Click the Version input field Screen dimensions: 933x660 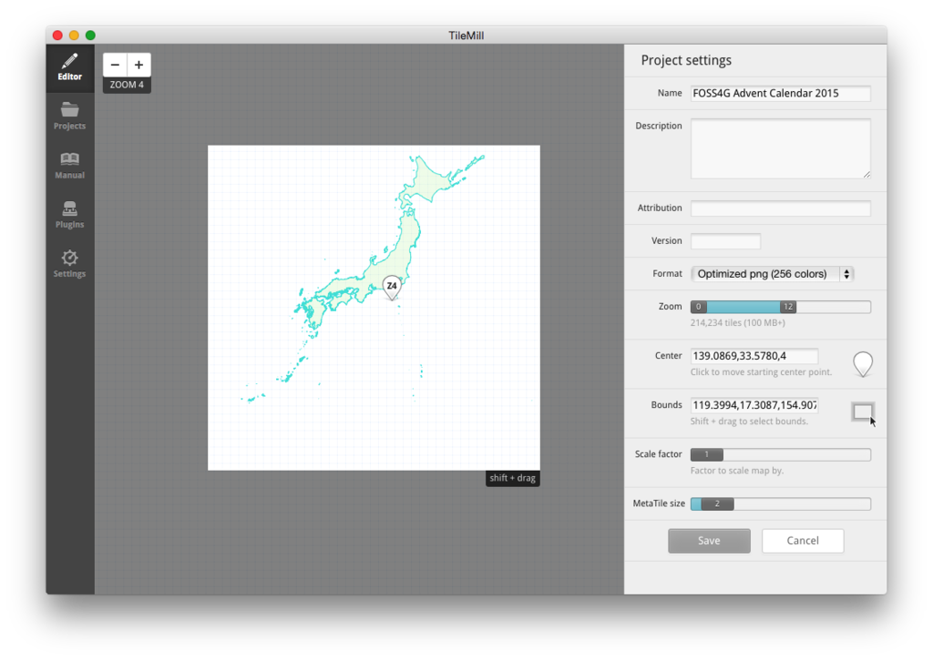725,241
